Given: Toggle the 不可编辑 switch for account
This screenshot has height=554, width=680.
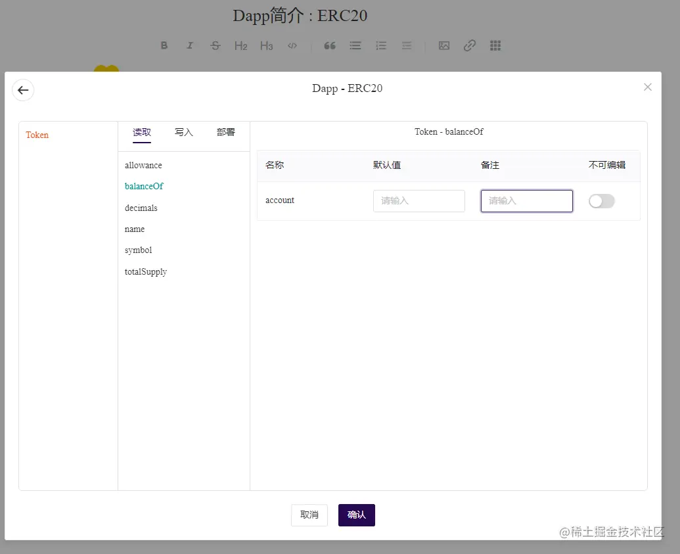Looking at the screenshot, I should click(602, 201).
